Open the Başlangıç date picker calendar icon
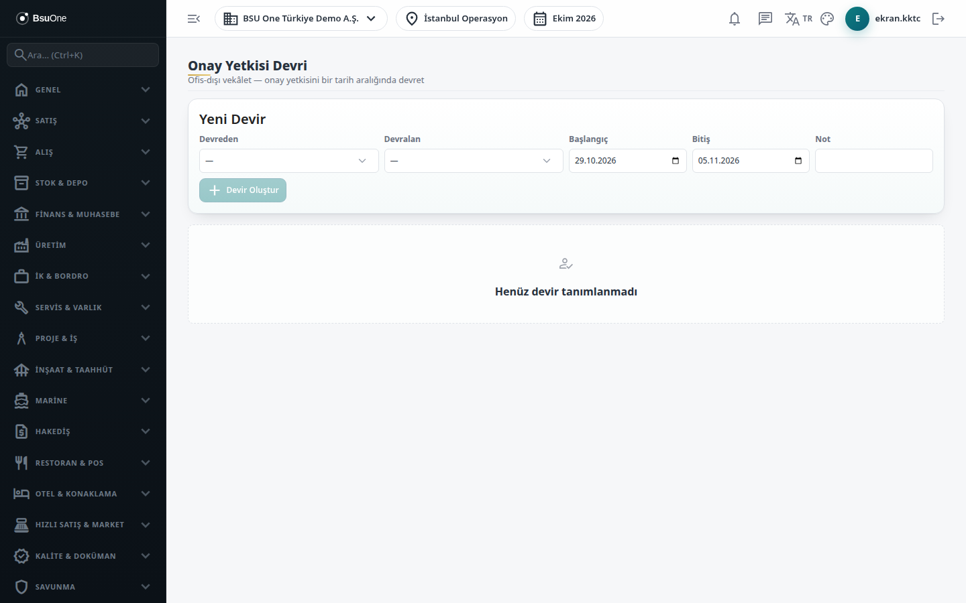This screenshot has height=603, width=966. pos(676,161)
